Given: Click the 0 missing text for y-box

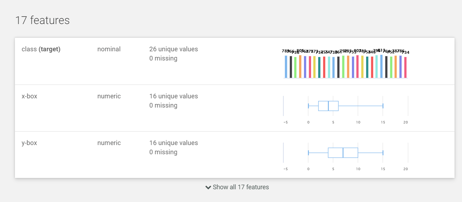Looking at the screenshot, I should [163, 152].
